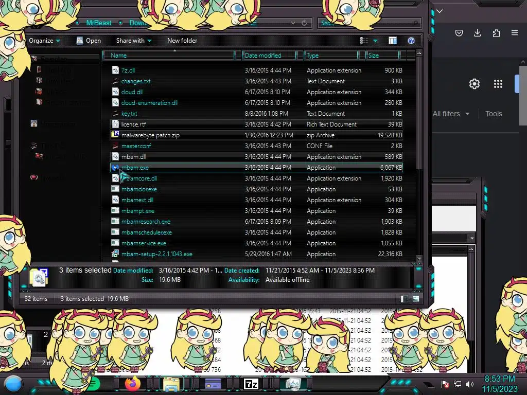
Task: Click the Firefox extensions puzzle icon
Action: click(496, 33)
